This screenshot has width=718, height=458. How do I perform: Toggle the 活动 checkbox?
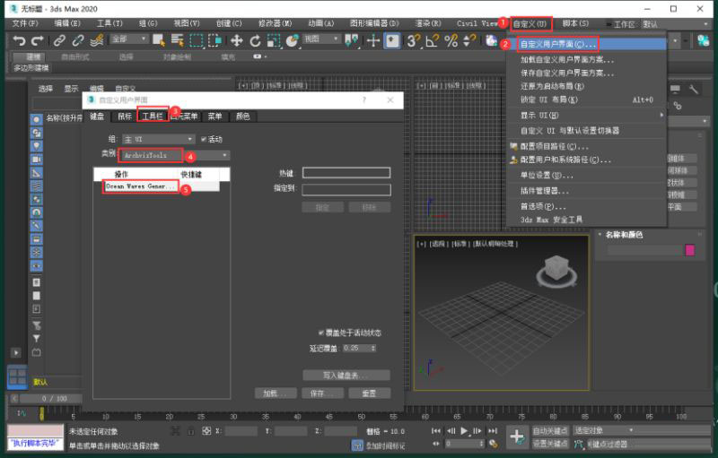(x=204, y=140)
